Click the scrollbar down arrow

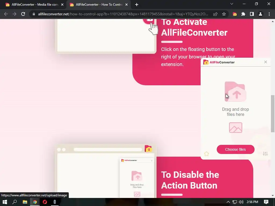273,196
